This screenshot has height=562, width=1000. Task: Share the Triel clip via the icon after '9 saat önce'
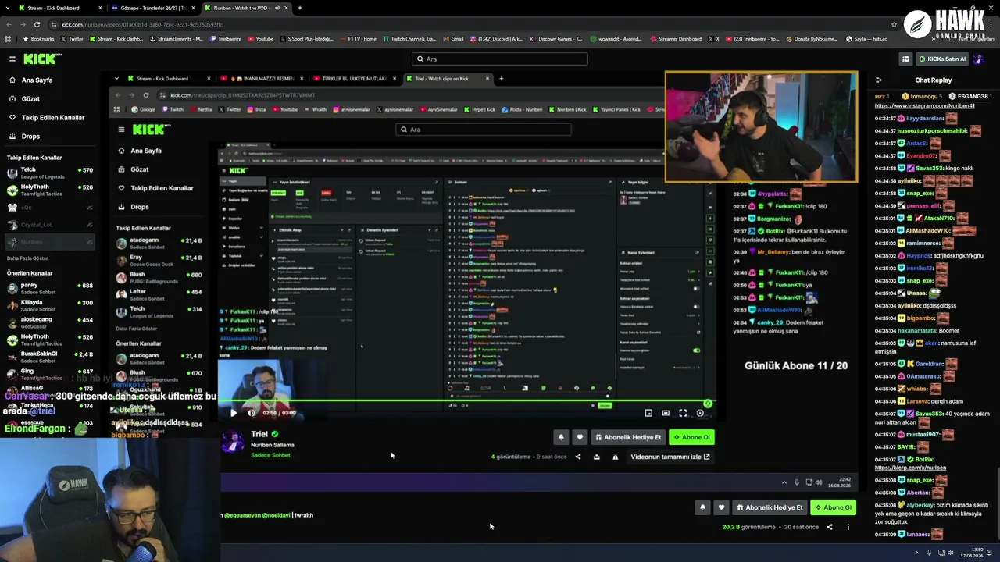tap(578, 457)
